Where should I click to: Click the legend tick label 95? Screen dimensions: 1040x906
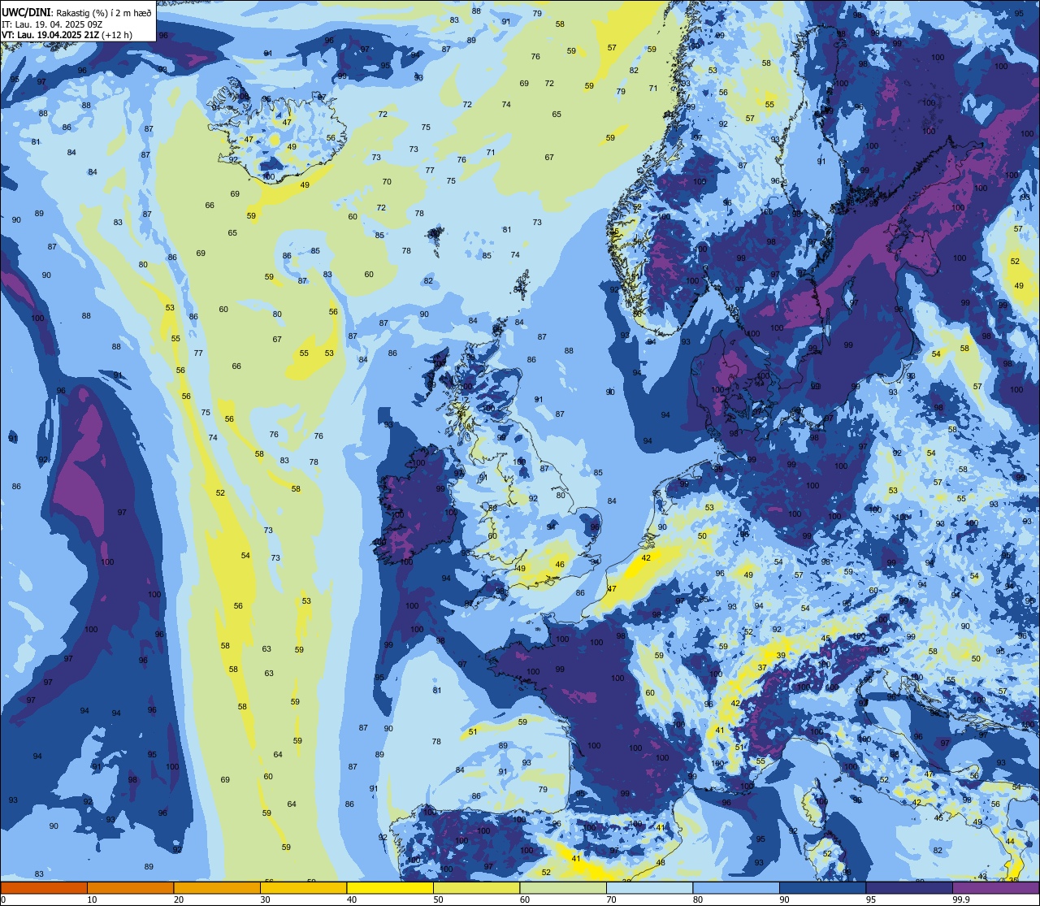[871, 899]
